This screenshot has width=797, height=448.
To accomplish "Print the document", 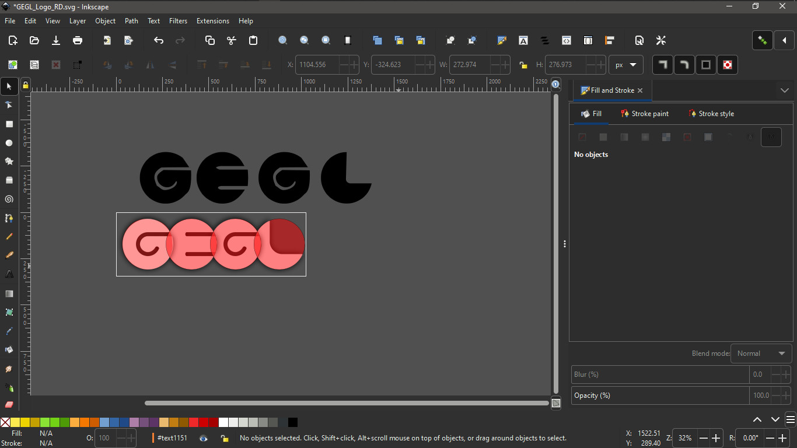I will point(78,40).
